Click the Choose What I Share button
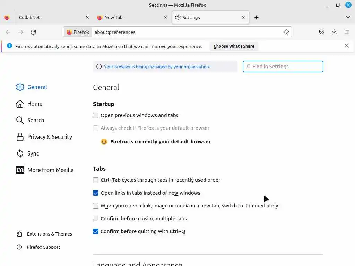Viewport: 355px width, 266px height. coord(234,46)
